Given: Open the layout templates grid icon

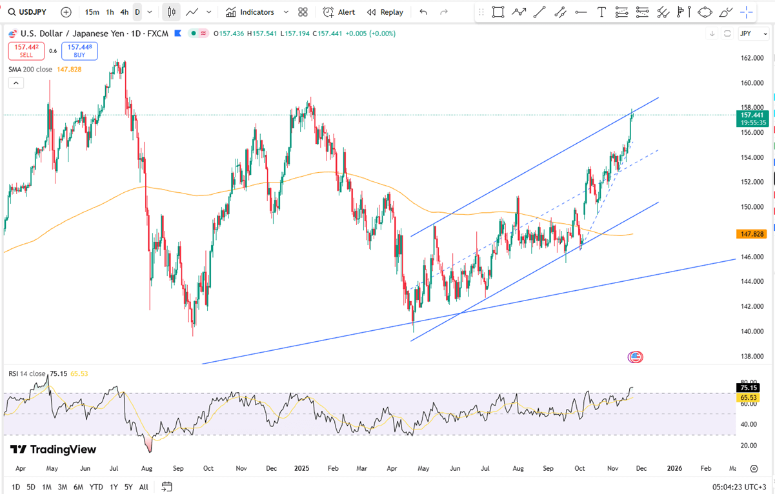Looking at the screenshot, I should point(303,12).
